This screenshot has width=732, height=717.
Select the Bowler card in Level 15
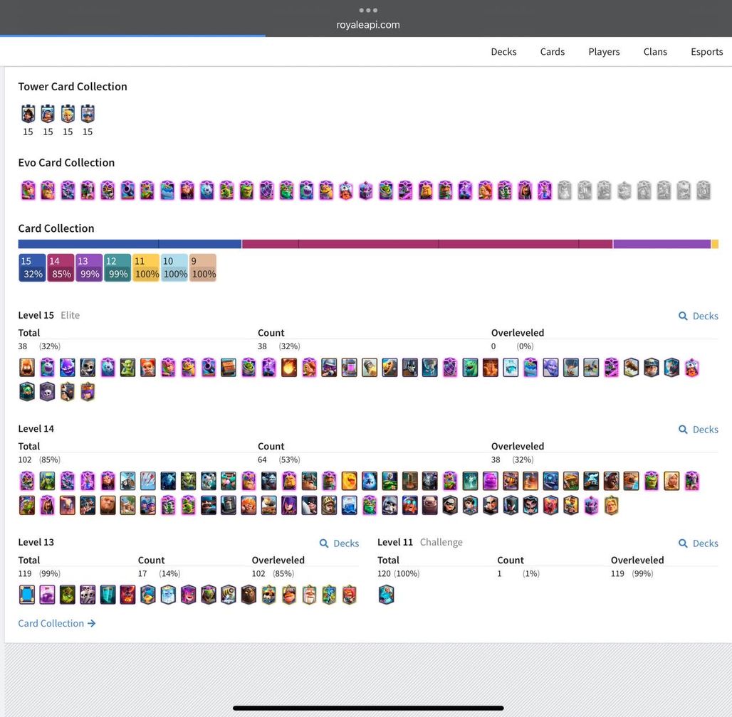(551, 368)
